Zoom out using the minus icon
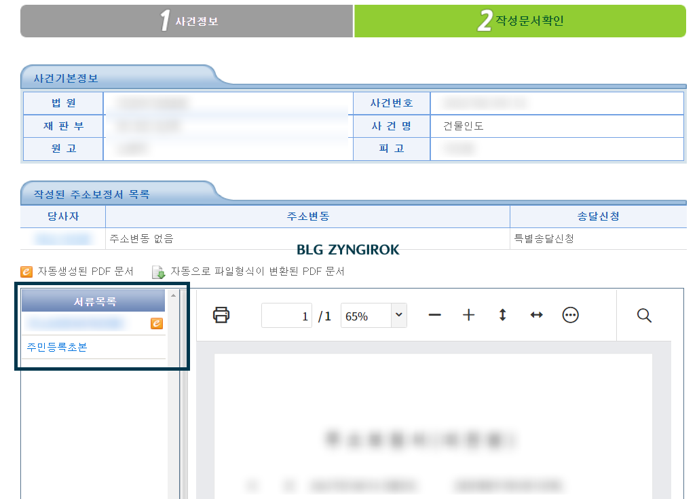Viewport: 697px width, 499px height. pos(434,314)
